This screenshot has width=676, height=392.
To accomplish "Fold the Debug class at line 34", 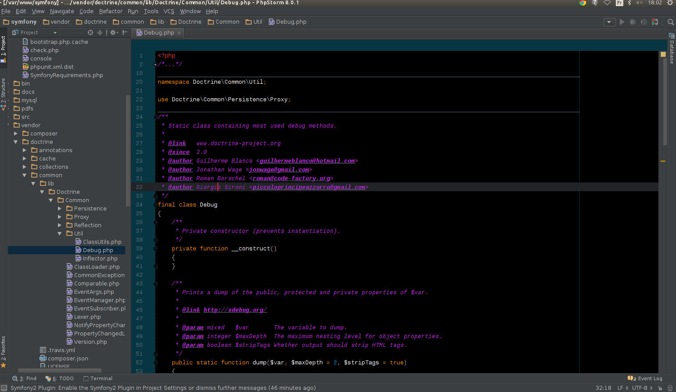I will coord(155,205).
